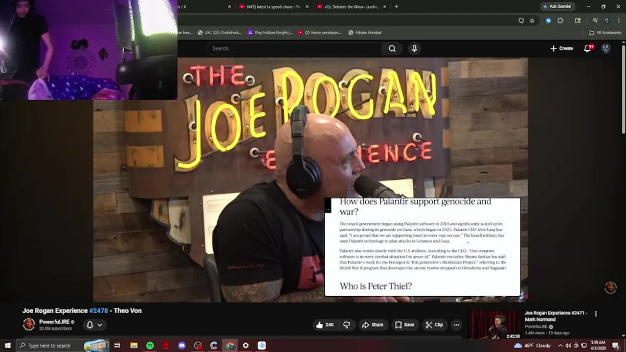Open YouTube account avatar menu
Image resolution: width=626 pixels, height=352 pixels.
606,48
